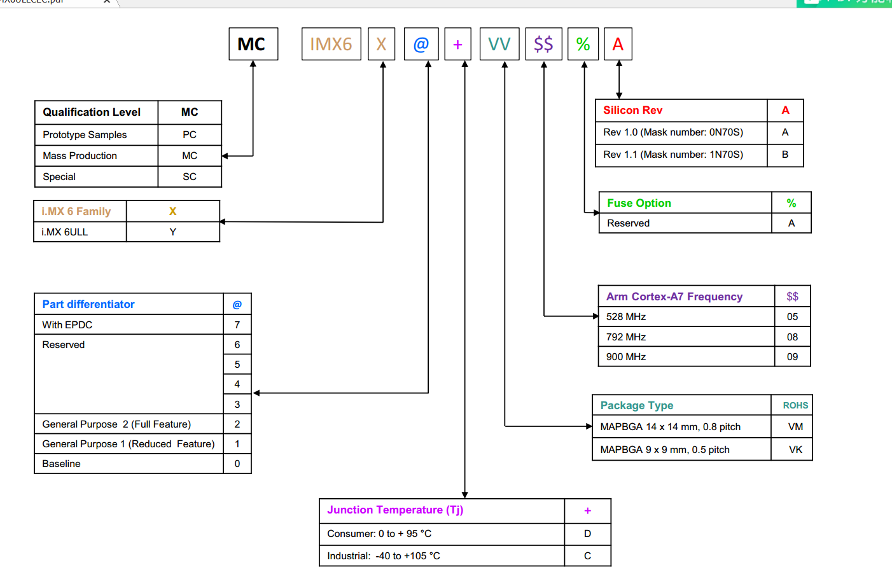The height and width of the screenshot is (572, 892).
Task: Select the D temperature code
Action: coord(588,534)
